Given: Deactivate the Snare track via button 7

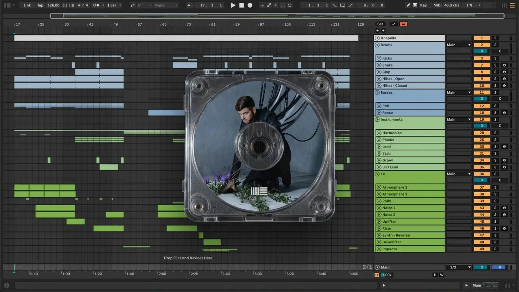Looking at the screenshot, I should point(482,65).
